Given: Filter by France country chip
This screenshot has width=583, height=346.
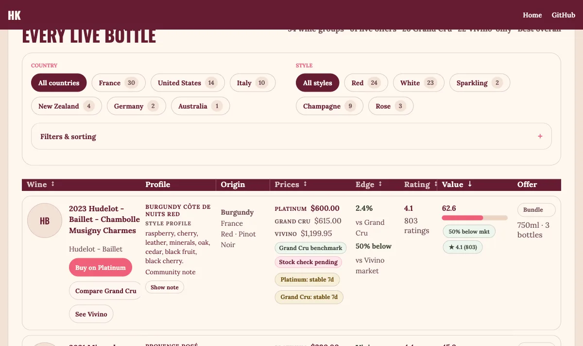Looking at the screenshot, I should pyautogui.click(x=119, y=83).
